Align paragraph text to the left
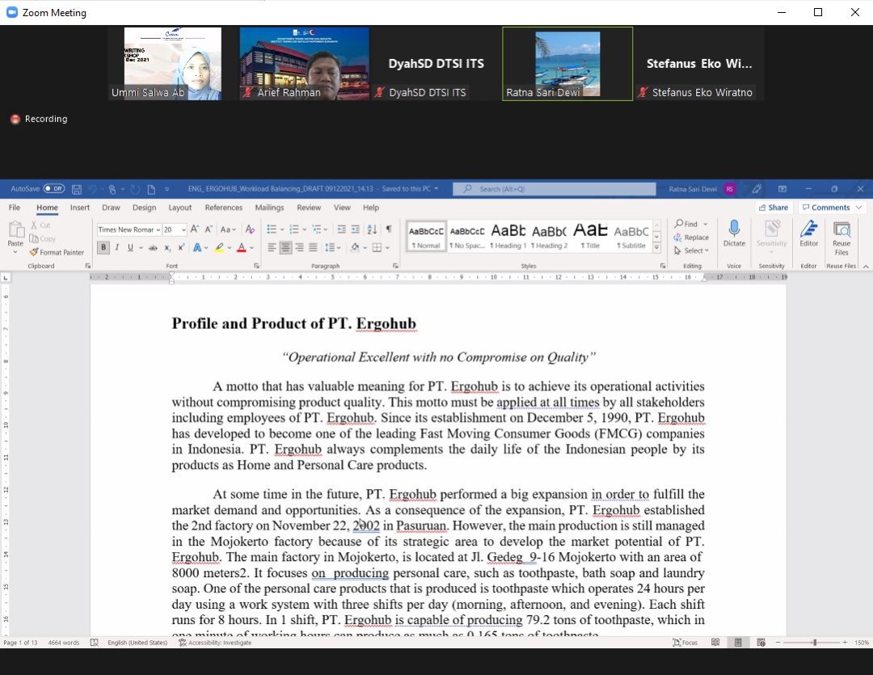Viewport: 873px width, 675px height. pyautogui.click(x=272, y=248)
